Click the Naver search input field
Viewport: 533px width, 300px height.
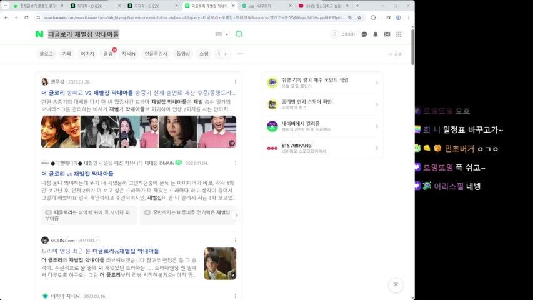129,34
